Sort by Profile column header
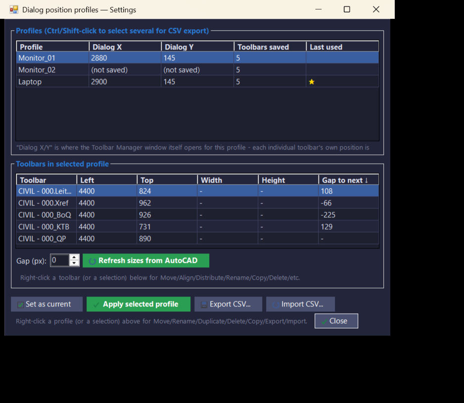Image resolution: width=464 pixels, height=403 pixels. 52,47
